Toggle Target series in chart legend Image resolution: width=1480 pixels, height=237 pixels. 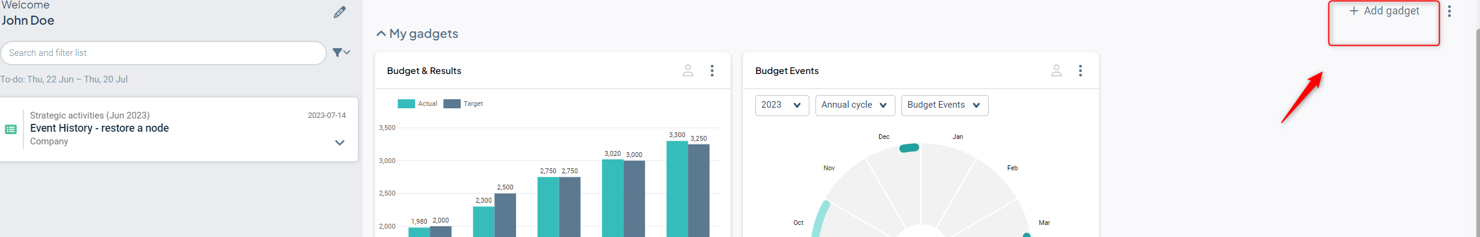pos(463,103)
